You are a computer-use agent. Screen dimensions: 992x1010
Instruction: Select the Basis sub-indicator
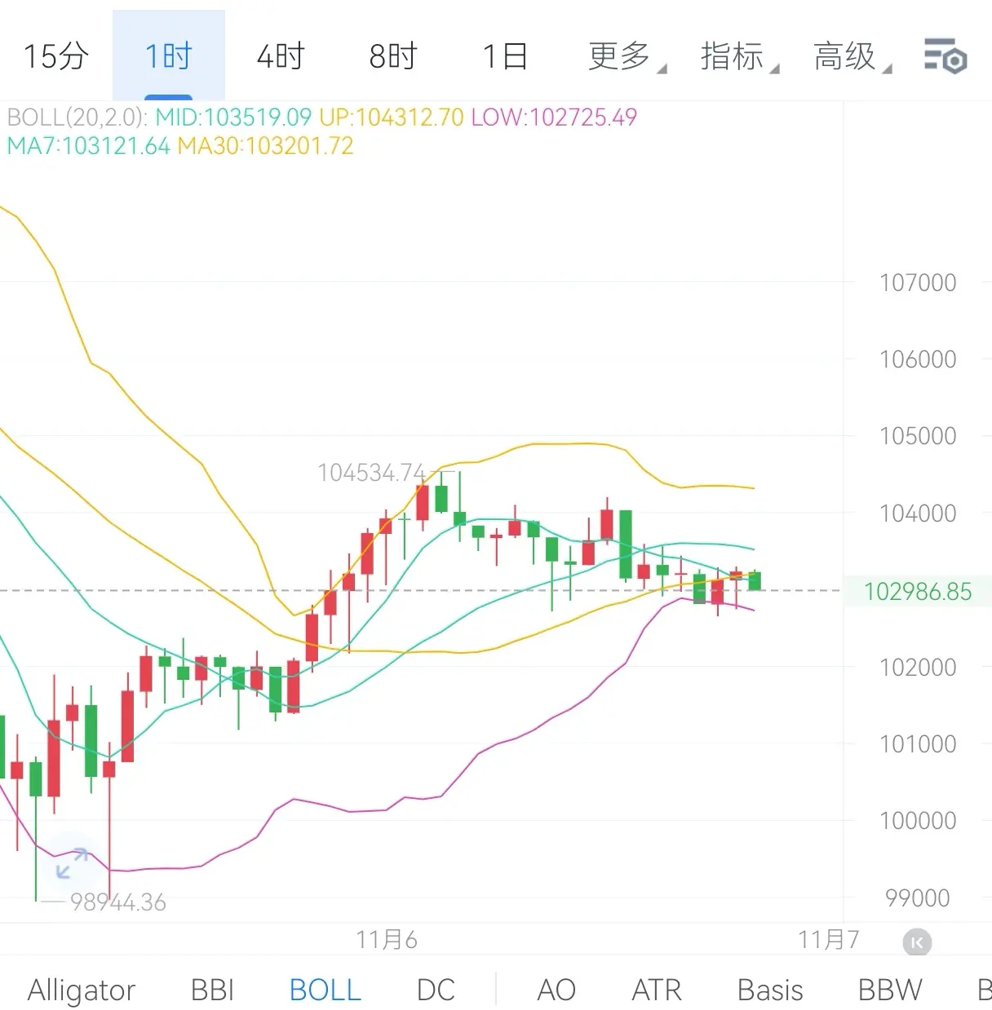coord(770,990)
